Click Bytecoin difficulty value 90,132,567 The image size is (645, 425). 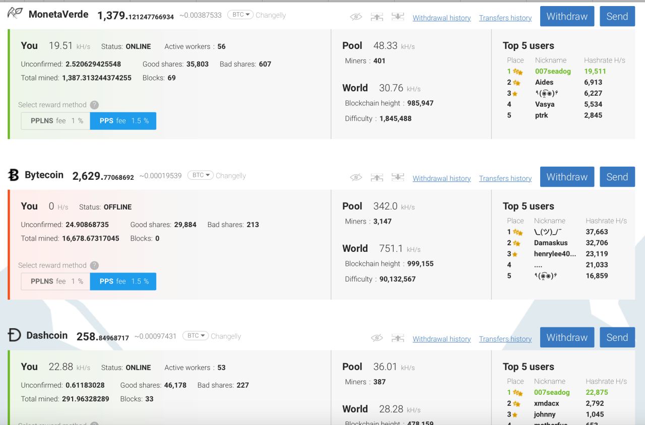tap(398, 279)
